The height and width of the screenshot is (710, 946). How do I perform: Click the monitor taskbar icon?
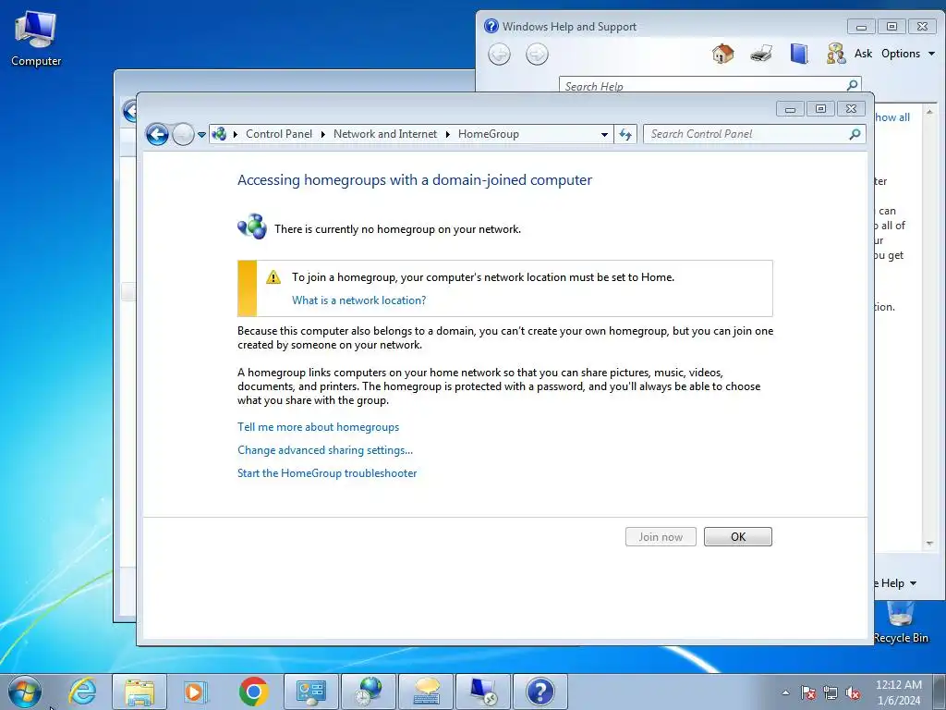(x=483, y=692)
